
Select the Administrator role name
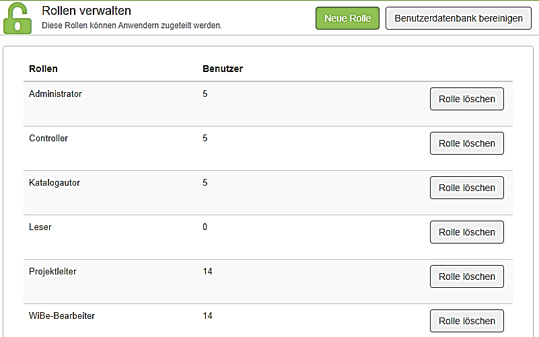tap(55, 94)
